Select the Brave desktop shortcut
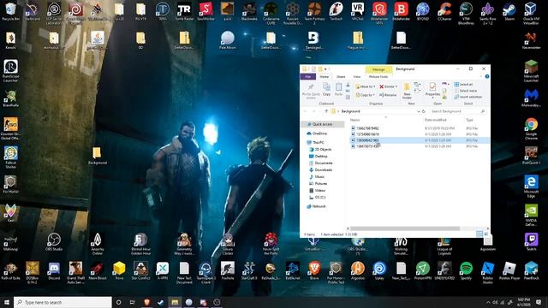Screen dimensions: 548x308 pos(314,270)
